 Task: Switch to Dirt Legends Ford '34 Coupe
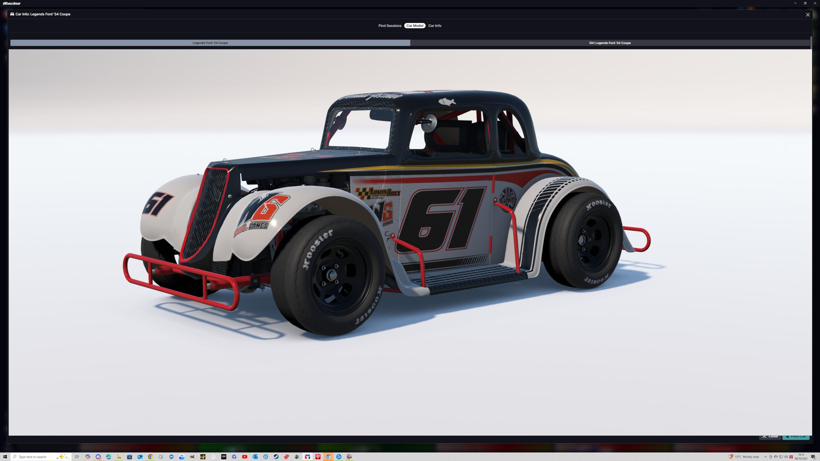pyautogui.click(x=610, y=43)
